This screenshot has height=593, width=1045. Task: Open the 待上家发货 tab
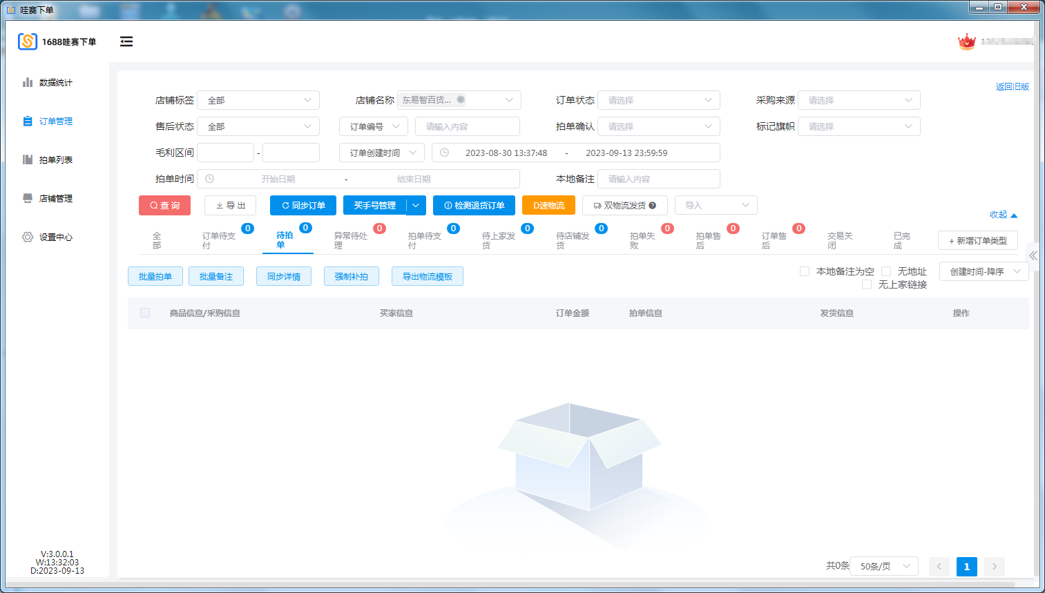[499, 240]
